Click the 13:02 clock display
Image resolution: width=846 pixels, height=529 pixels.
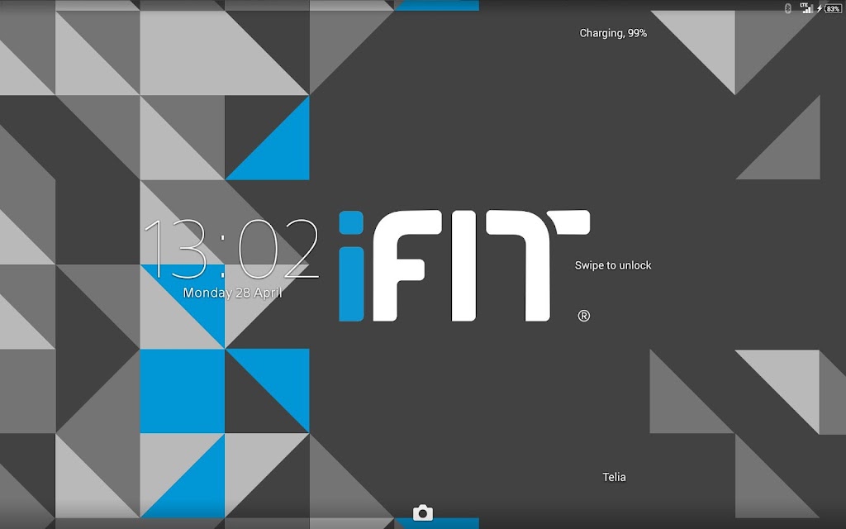232,249
